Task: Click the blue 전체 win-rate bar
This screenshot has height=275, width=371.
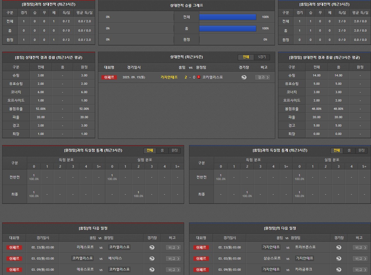Action: pyautogui.click(x=227, y=17)
